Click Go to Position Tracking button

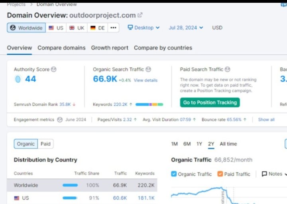click(210, 103)
